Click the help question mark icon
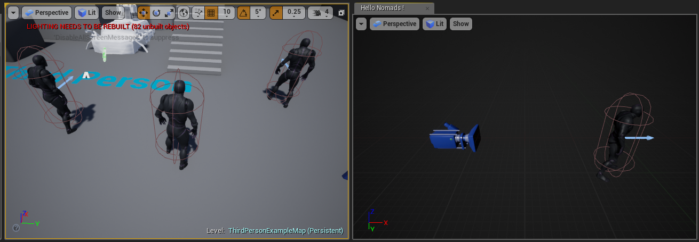Screen dimensions: 699x242 pyautogui.click(x=16, y=228)
